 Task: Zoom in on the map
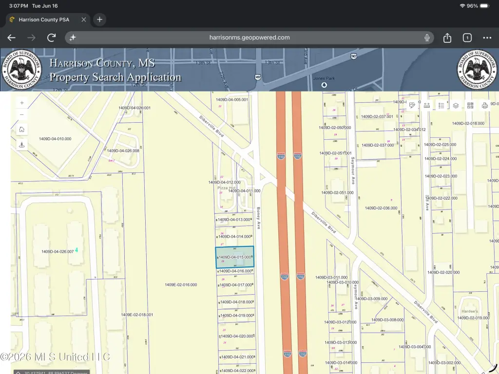click(x=21, y=103)
